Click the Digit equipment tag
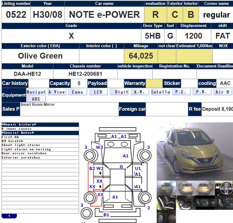 click(119, 92)
